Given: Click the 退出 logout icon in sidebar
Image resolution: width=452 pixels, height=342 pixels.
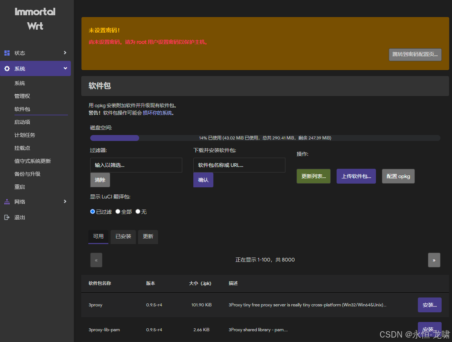Looking at the screenshot, I should 7,217.
